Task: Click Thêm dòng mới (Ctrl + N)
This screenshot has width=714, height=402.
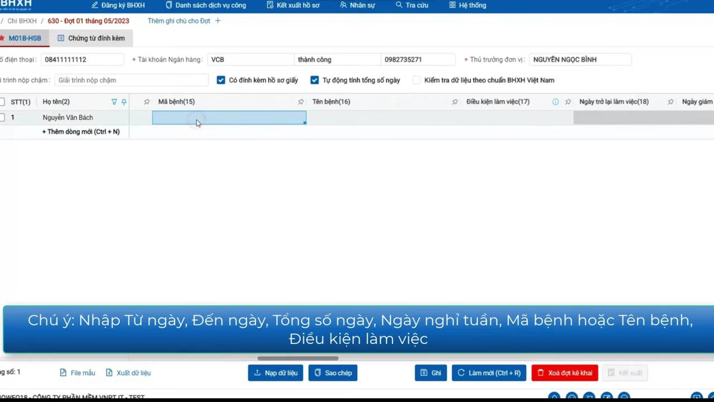Action: (81, 132)
